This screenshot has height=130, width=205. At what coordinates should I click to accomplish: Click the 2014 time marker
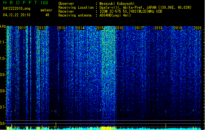80,28
